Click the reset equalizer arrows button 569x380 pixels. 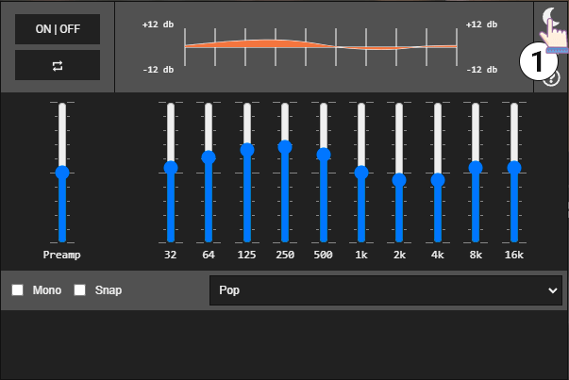pos(58,65)
